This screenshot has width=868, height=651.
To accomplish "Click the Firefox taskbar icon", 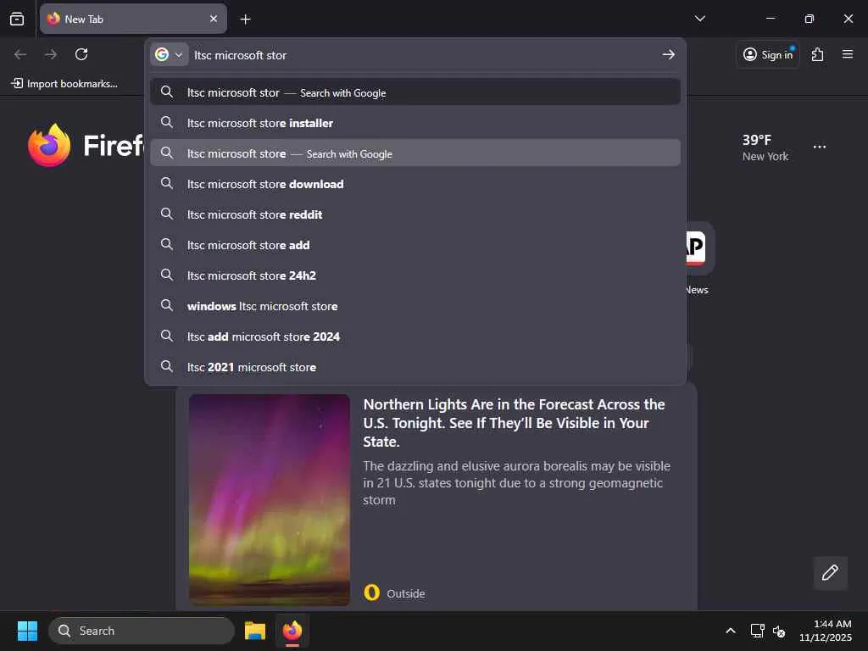I will [292, 631].
